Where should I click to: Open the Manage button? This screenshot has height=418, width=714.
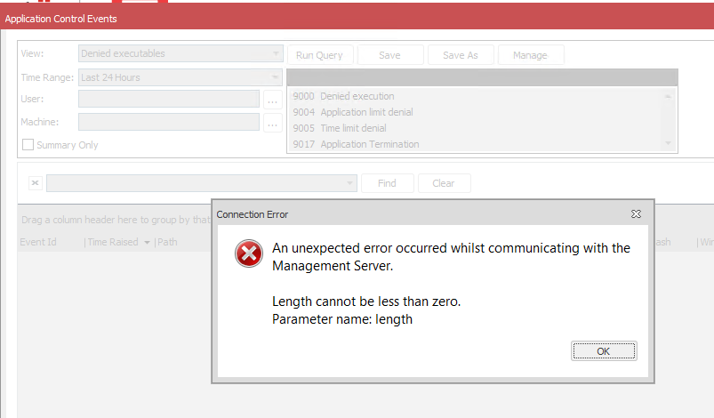(530, 55)
